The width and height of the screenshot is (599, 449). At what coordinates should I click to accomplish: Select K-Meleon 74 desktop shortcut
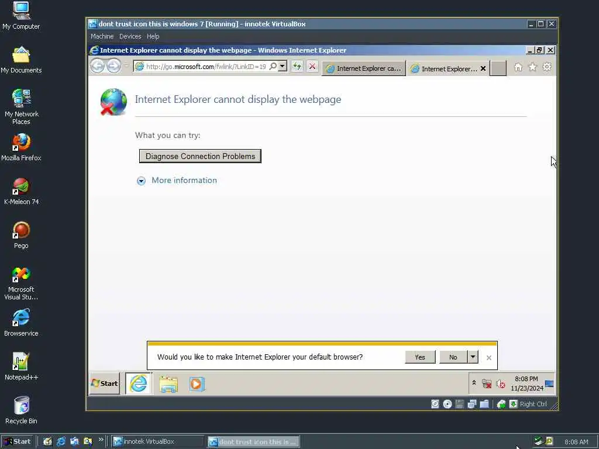pyautogui.click(x=22, y=191)
